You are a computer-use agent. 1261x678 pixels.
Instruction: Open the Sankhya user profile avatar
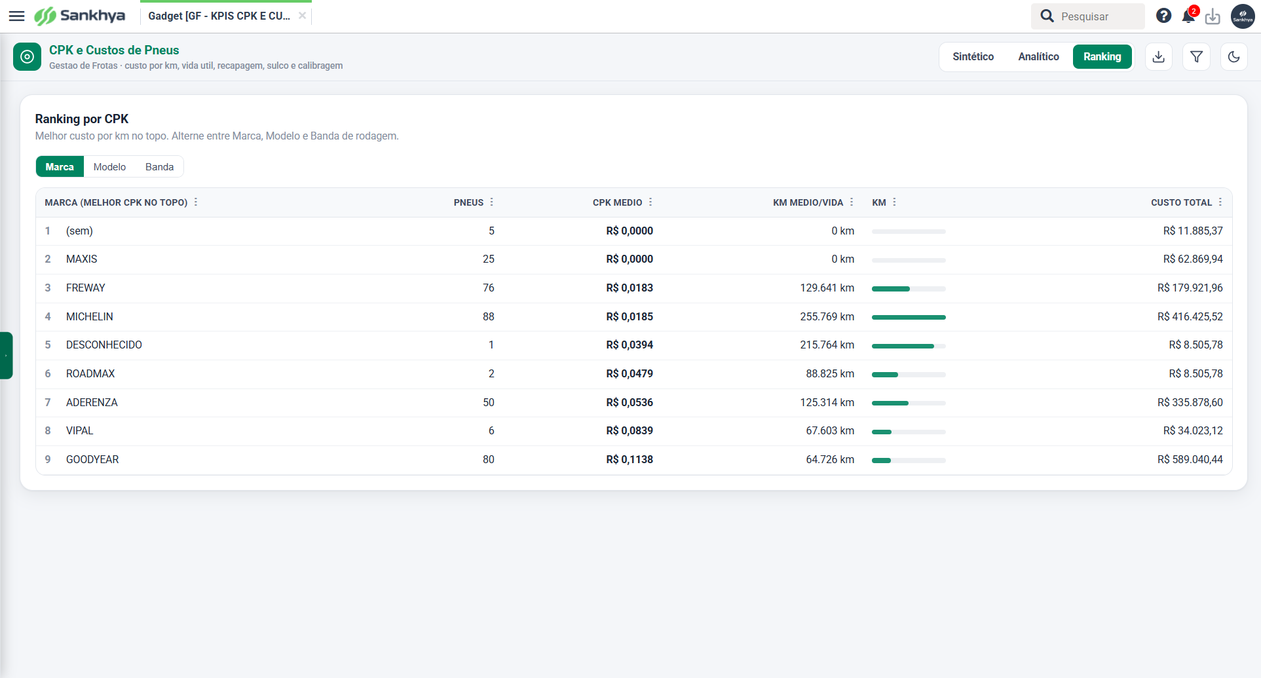pyautogui.click(x=1243, y=16)
